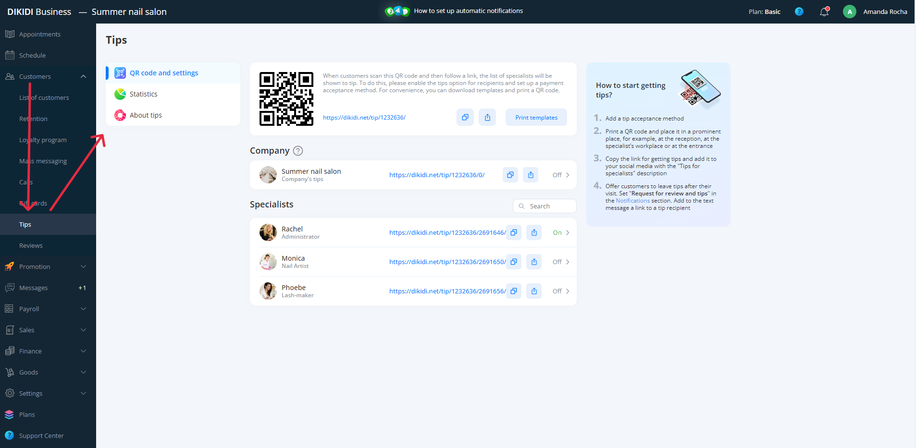Screen dimensions: 916x448
Task: Expand the Goods section chevron
Action: pos(83,372)
